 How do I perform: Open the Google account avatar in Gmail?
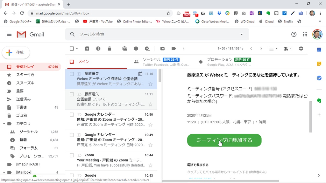pyautogui.click(x=317, y=34)
